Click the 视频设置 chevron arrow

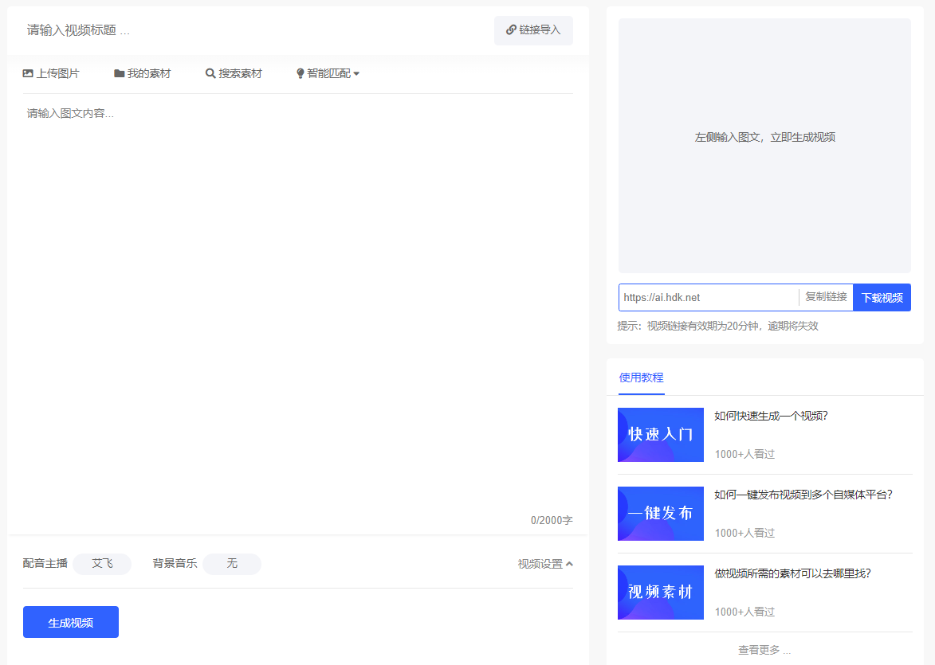coord(569,562)
